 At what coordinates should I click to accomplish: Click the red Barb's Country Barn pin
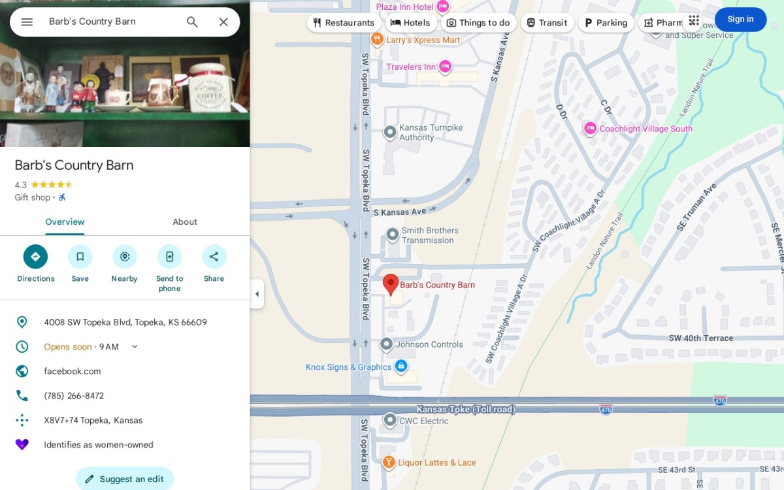(x=391, y=285)
